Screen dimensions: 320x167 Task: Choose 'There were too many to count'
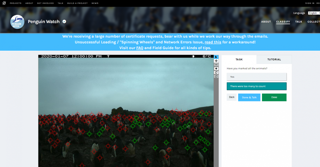pyautogui.click(x=256, y=86)
